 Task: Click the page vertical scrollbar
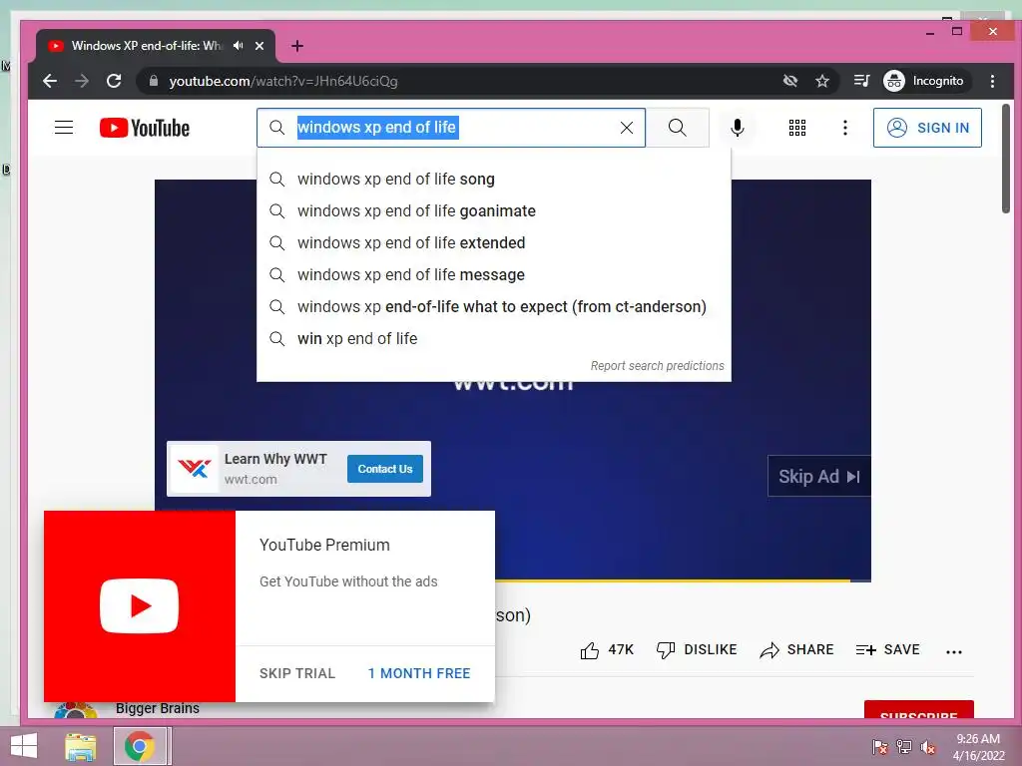1006,159
